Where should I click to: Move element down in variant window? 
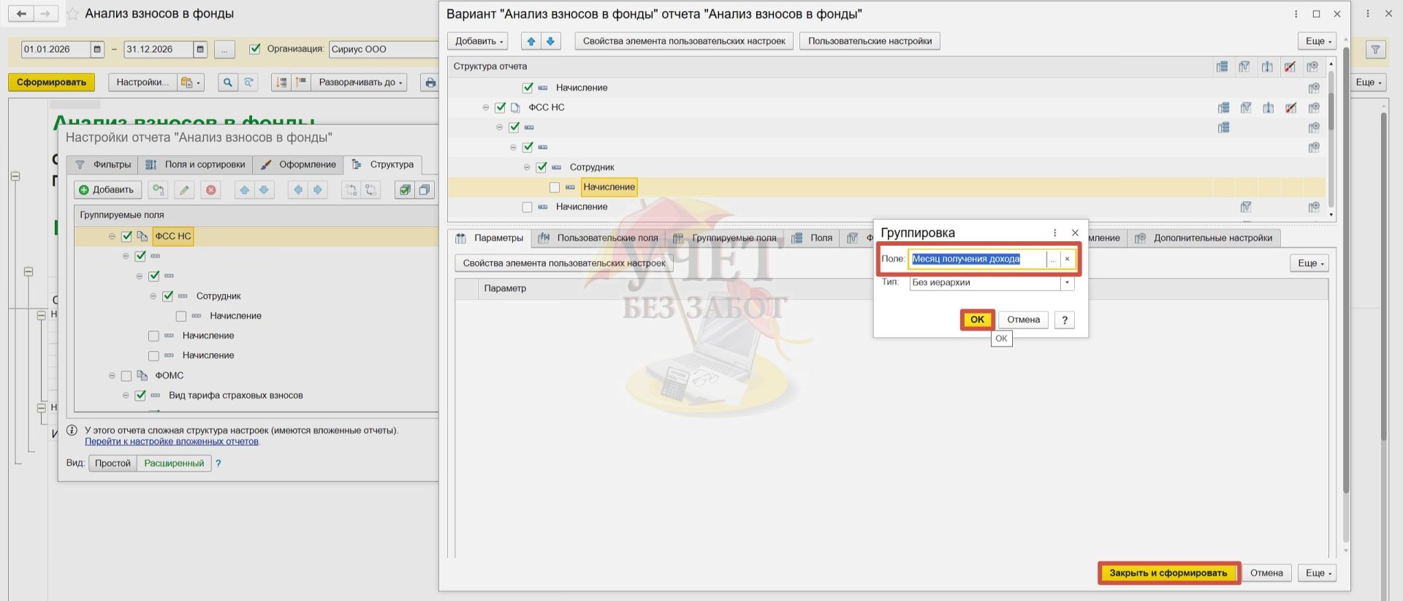(x=550, y=41)
